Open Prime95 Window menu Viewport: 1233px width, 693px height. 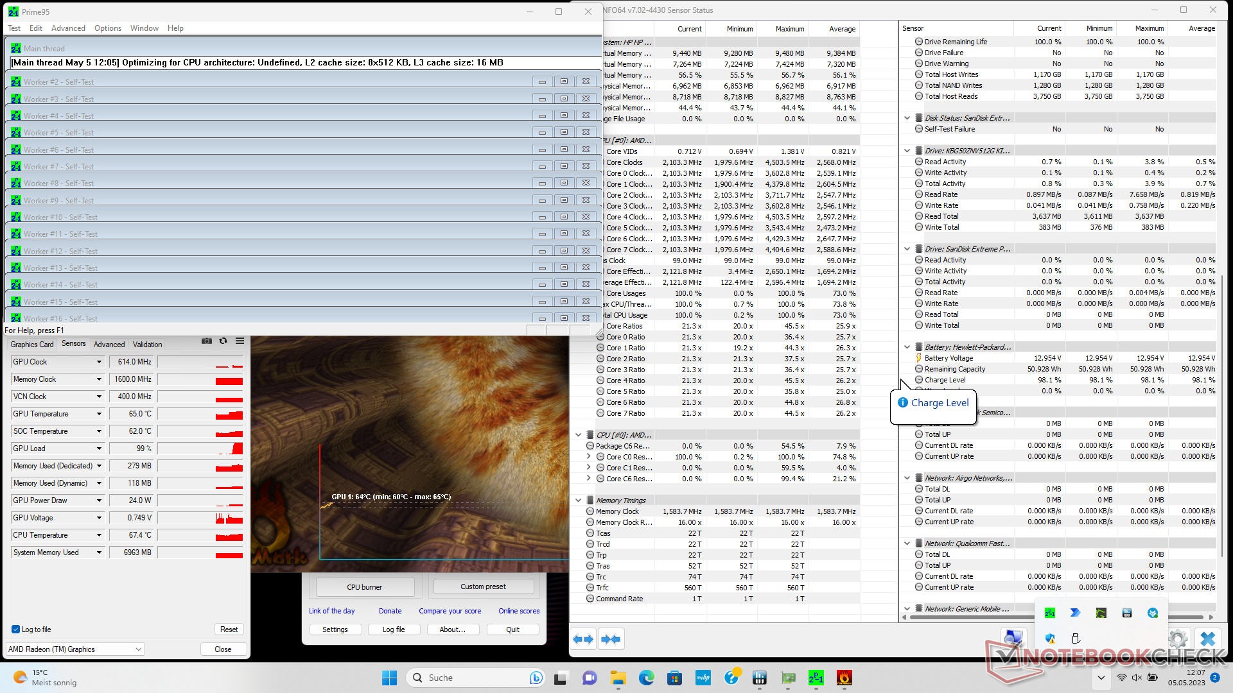144,28
